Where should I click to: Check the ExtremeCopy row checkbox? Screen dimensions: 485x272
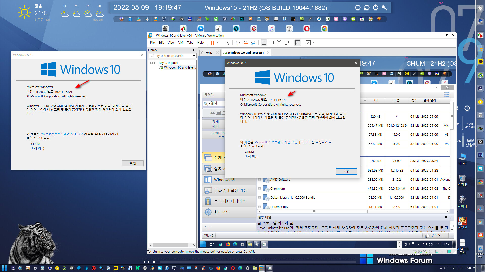coord(259,207)
